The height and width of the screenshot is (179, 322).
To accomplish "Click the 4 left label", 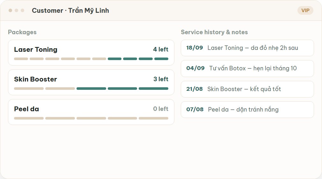I will point(161,50).
